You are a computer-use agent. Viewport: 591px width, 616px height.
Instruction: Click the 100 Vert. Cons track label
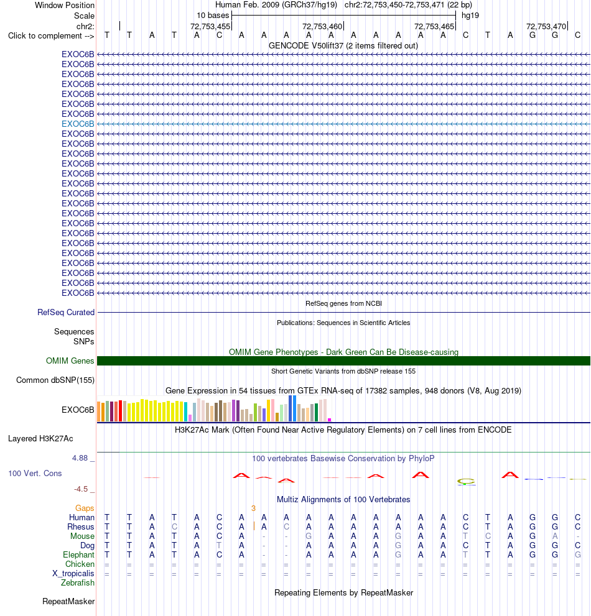coord(35,474)
